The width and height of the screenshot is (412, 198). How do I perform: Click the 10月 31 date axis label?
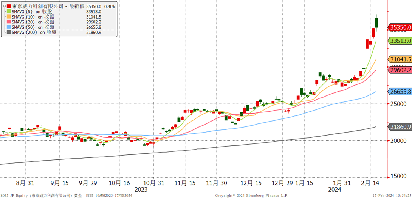(x=154, y=182)
